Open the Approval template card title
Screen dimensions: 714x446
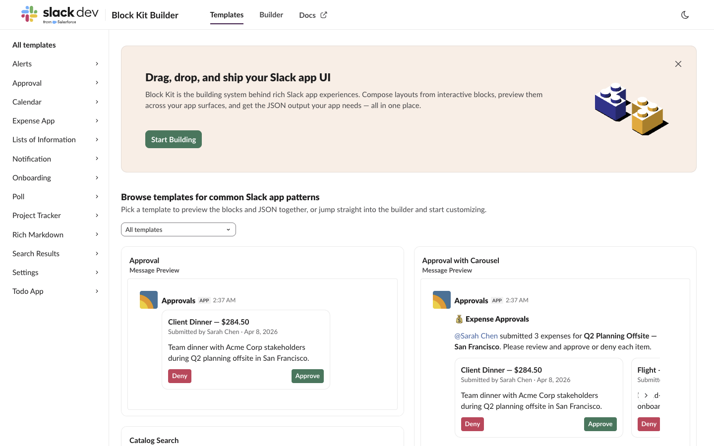pos(144,261)
